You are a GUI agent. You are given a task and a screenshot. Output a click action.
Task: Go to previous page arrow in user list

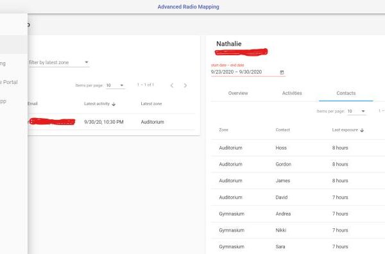point(172,85)
